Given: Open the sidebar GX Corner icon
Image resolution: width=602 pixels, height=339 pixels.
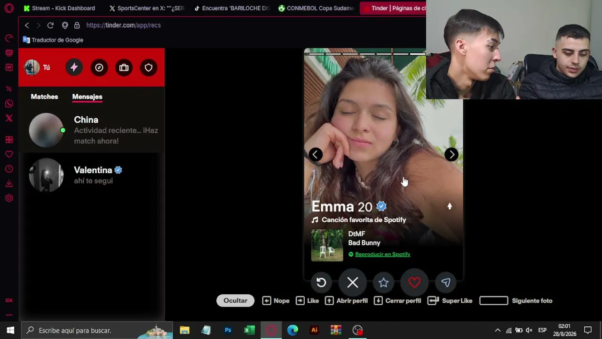Looking at the screenshot, I should coord(9,300).
